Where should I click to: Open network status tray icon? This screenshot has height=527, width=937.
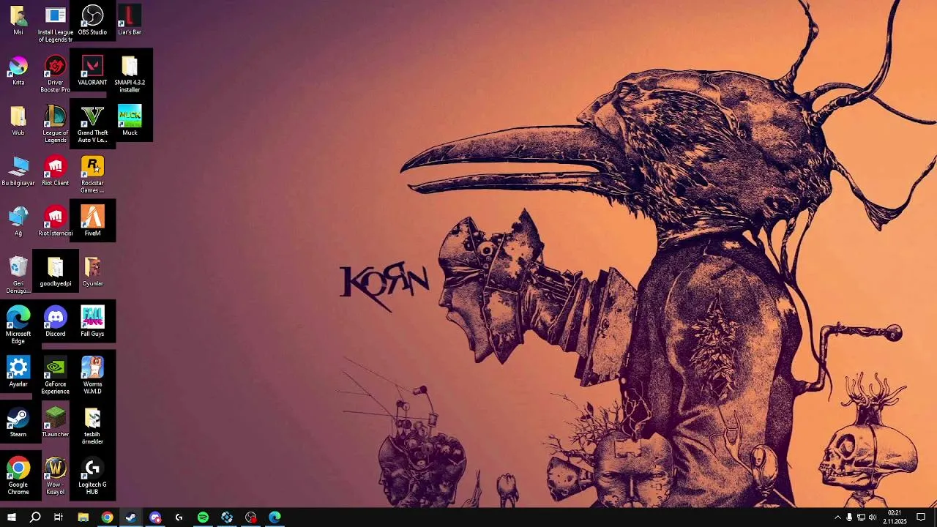pyautogui.click(x=861, y=517)
